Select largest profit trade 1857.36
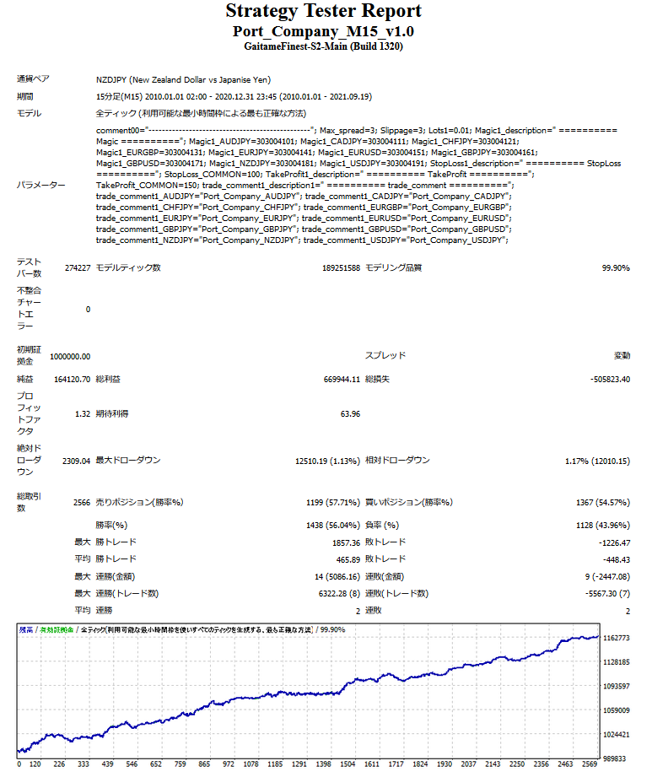This screenshot has height=777, width=652. pyautogui.click(x=347, y=543)
